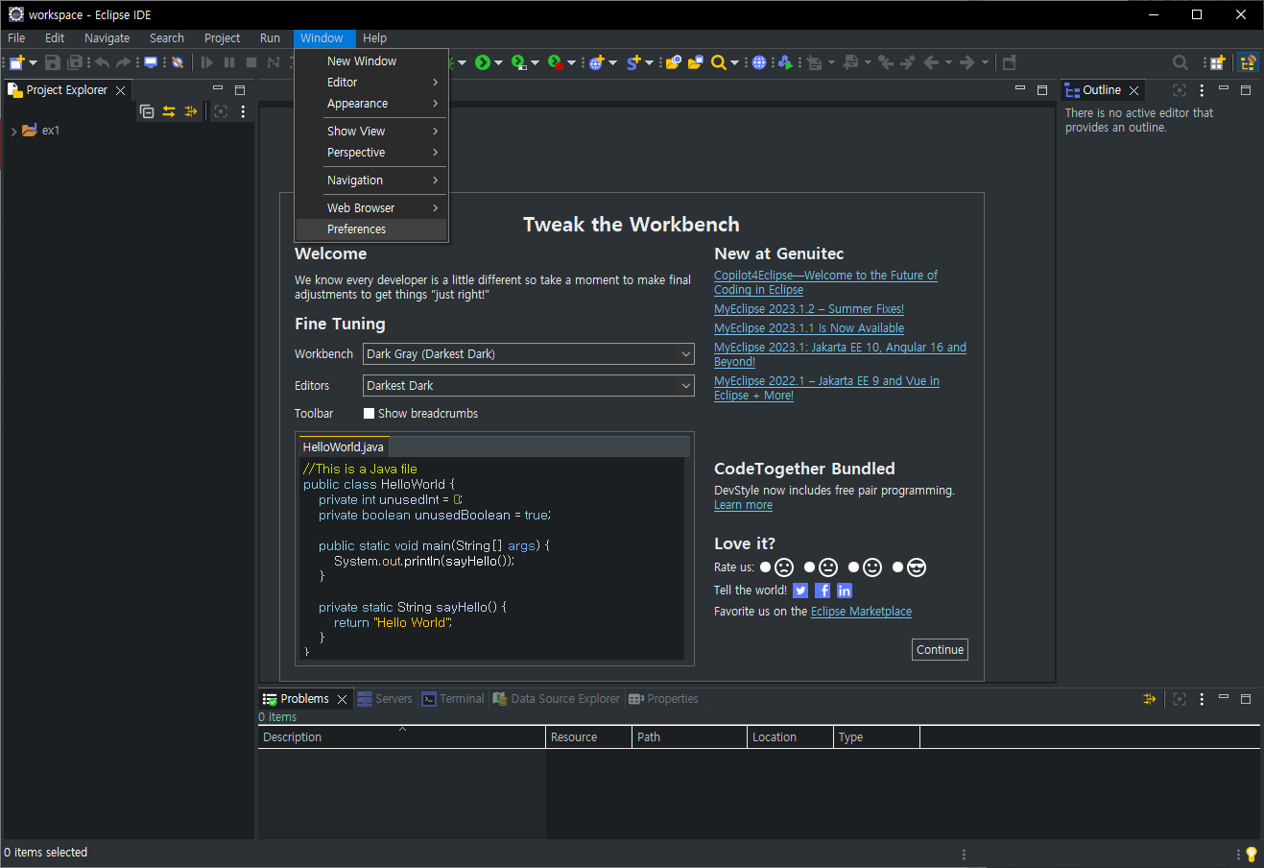This screenshot has width=1264, height=868.
Task: Expand the Perspective submenu
Action: click(371, 153)
